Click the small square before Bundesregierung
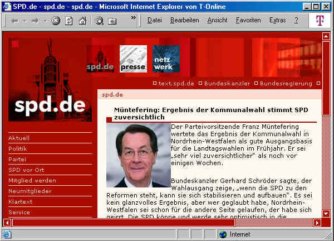The height and width of the screenshot is (241, 334). coord(256,83)
